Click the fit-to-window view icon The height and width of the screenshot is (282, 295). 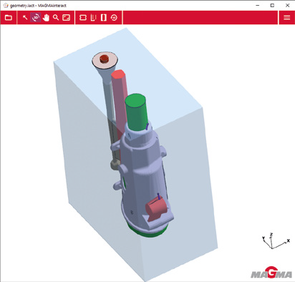pyautogui.click(x=66, y=18)
